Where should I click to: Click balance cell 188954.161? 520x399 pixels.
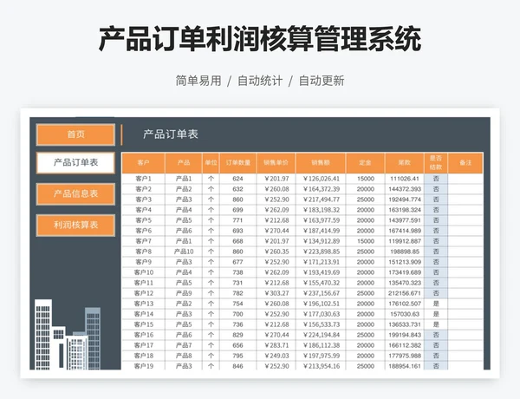pos(405,366)
